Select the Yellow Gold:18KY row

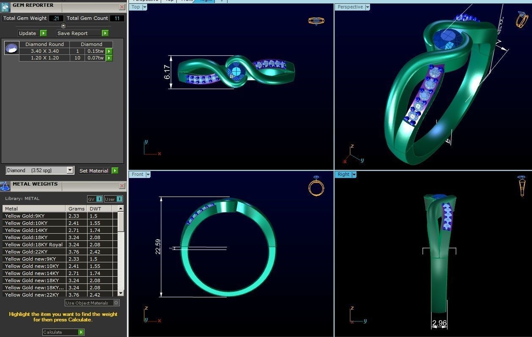(x=59, y=237)
